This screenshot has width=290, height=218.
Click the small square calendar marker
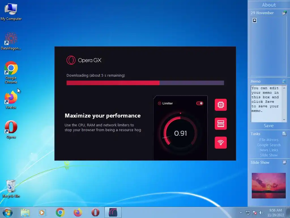point(255,20)
